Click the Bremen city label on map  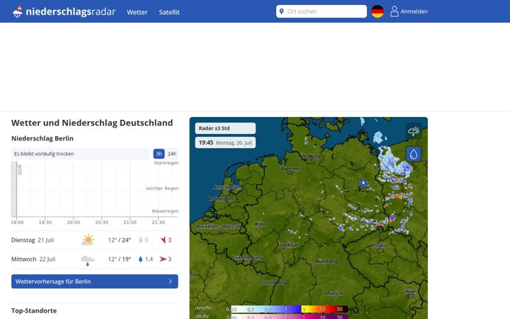coord(290,169)
